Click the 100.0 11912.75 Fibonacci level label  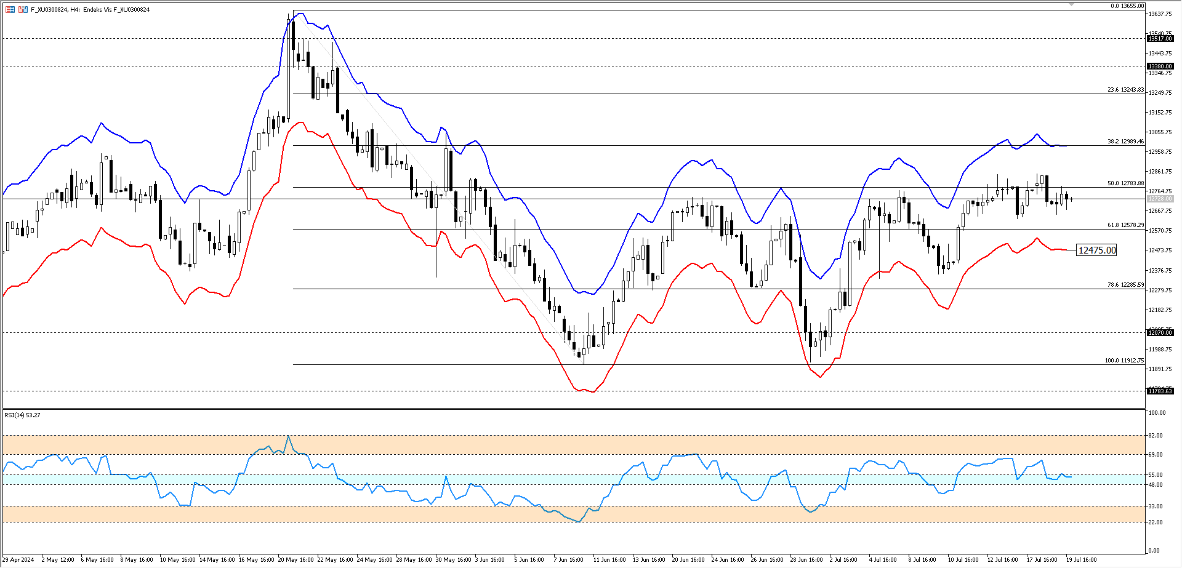click(1124, 361)
